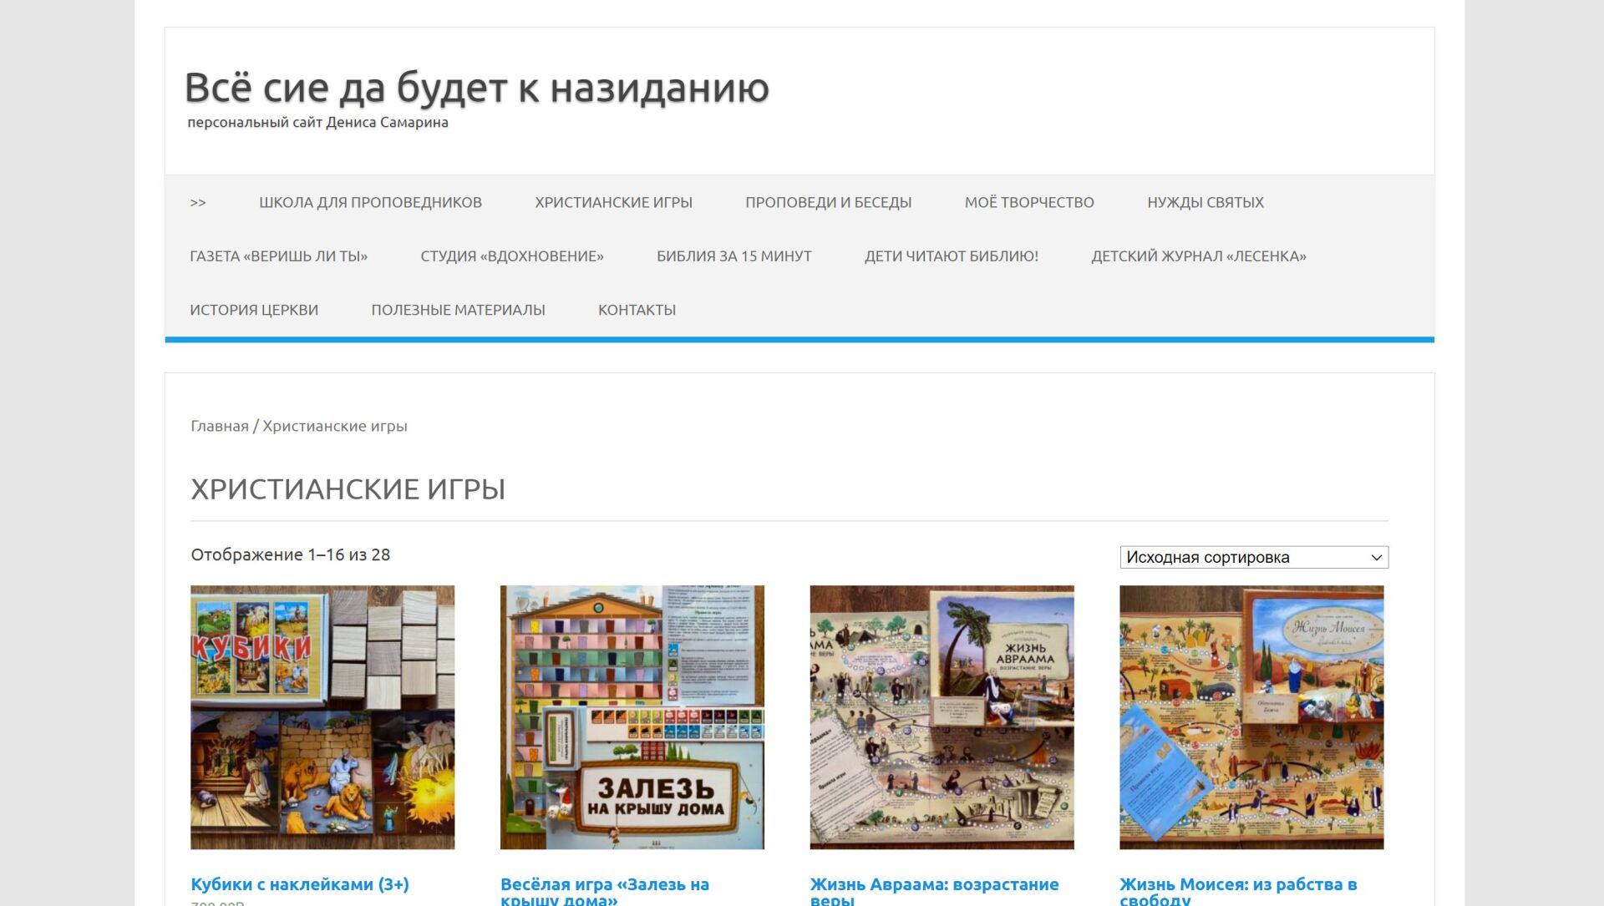Open 'Нужды святых' menu item
The image size is (1604, 906).
coord(1205,202)
